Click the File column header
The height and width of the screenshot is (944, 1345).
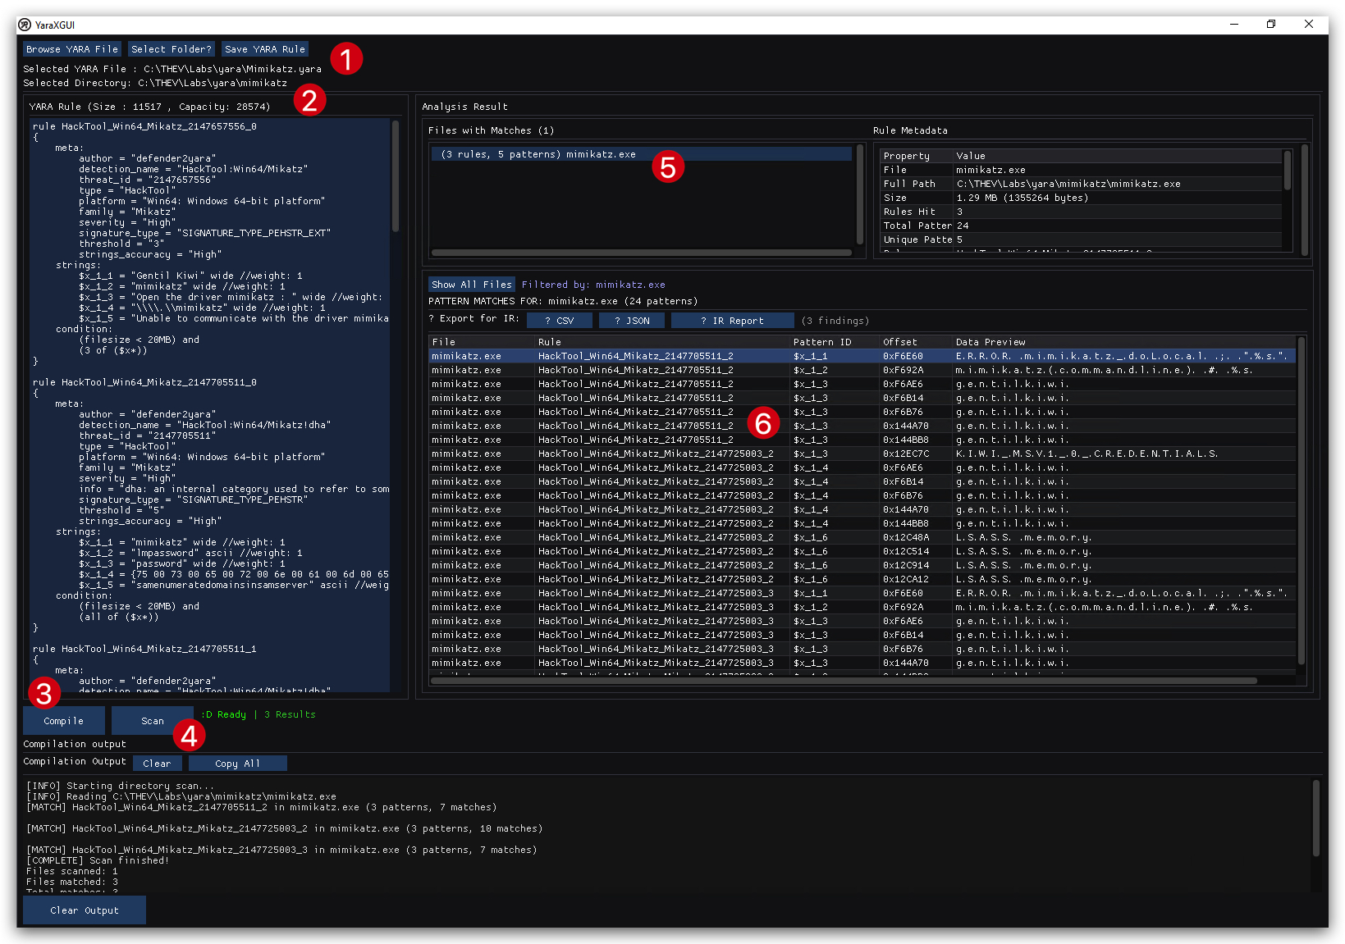[482, 342]
